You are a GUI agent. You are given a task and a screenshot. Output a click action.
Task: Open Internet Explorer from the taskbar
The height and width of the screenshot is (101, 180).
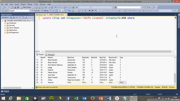click(x=11, y=98)
